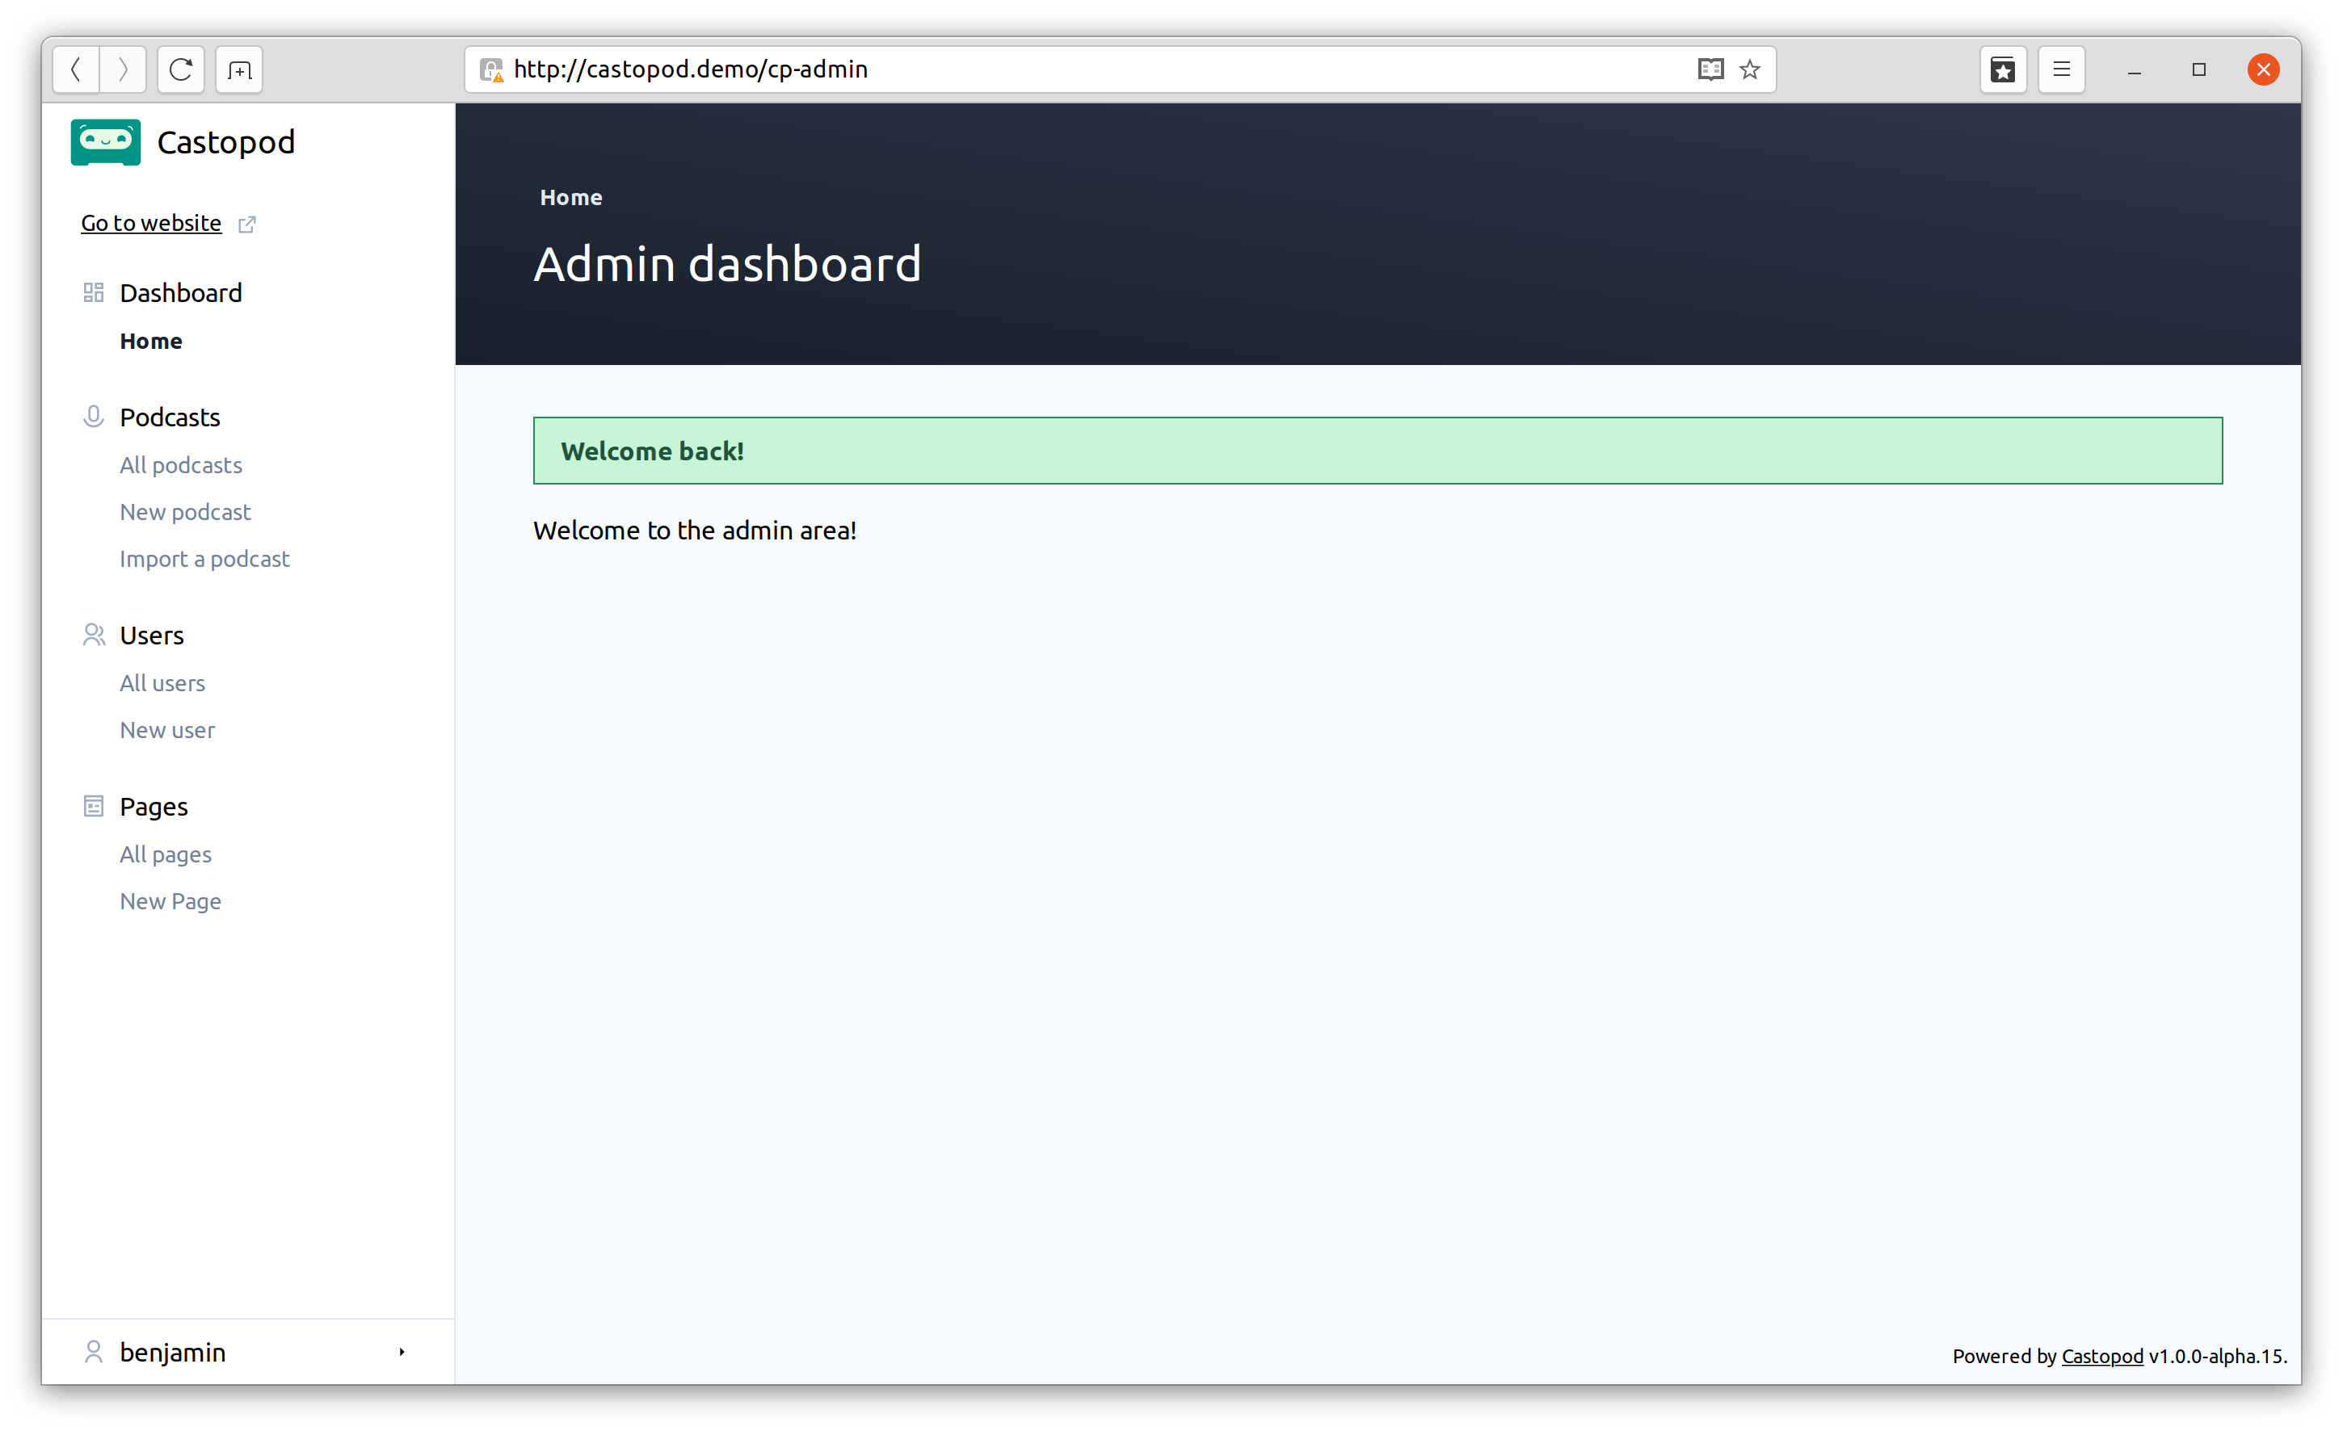This screenshot has height=1431, width=2343.
Task: Reload the page with the refresh icon
Action: tap(181, 69)
